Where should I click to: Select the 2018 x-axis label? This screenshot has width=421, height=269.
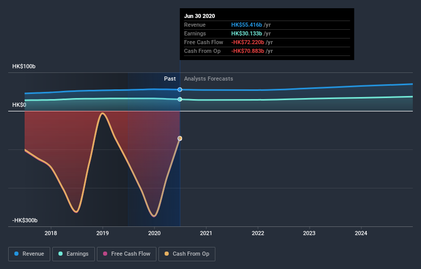coord(51,233)
